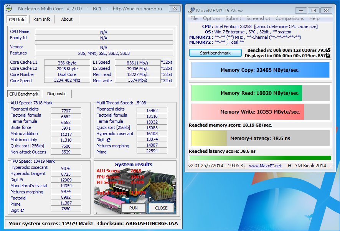This screenshot has height=231, width=340.
Task: Click Quick sort [256kb] ALU value 7600
Action: tap(66, 146)
